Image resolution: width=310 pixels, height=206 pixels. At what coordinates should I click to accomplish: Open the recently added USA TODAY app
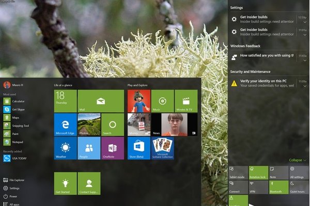coord(15,158)
